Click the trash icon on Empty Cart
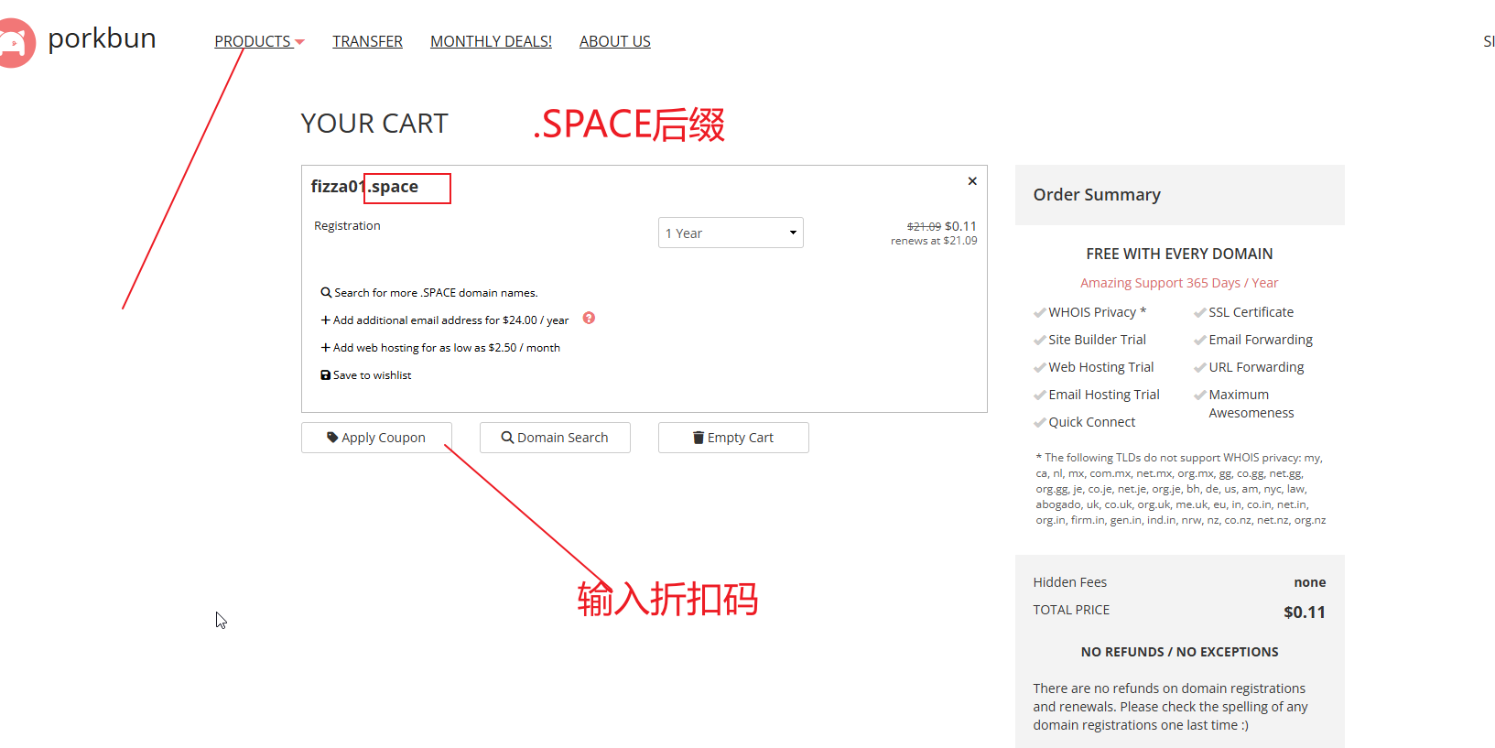The image size is (1495, 748). 699,438
